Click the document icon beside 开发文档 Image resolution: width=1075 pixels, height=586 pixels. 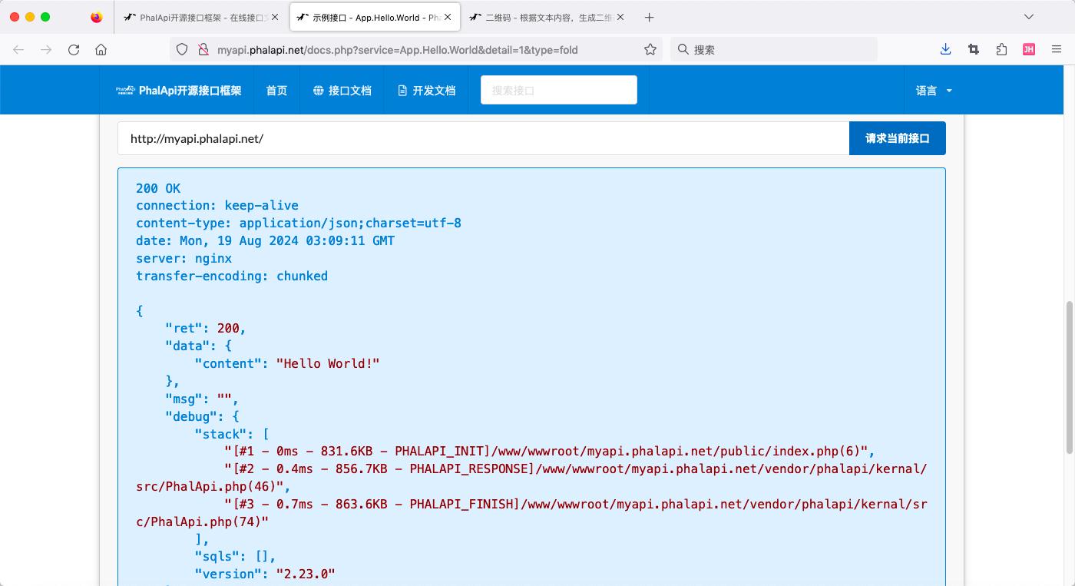tap(402, 91)
